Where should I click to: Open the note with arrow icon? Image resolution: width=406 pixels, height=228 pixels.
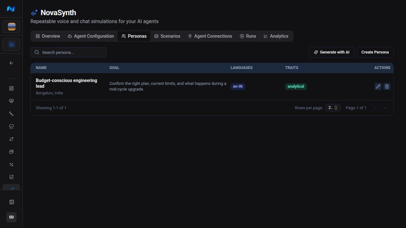click(11, 177)
